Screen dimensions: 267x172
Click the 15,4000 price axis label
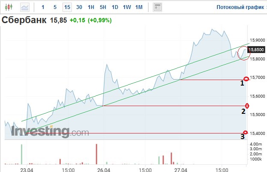[x=257, y=133]
